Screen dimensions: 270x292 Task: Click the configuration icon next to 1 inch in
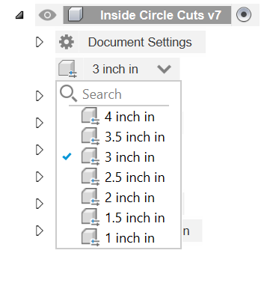[x=90, y=237]
